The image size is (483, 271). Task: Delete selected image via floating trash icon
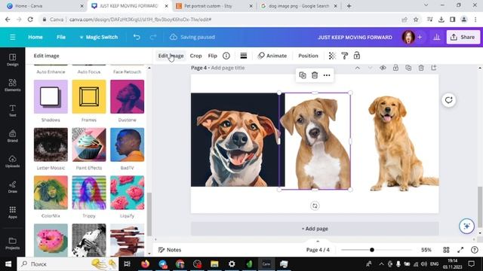click(x=315, y=75)
